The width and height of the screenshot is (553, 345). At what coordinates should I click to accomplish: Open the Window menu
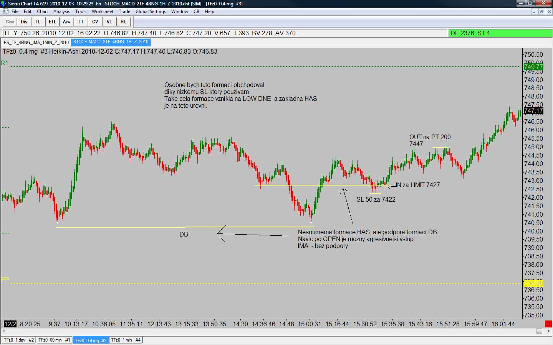point(180,11)
